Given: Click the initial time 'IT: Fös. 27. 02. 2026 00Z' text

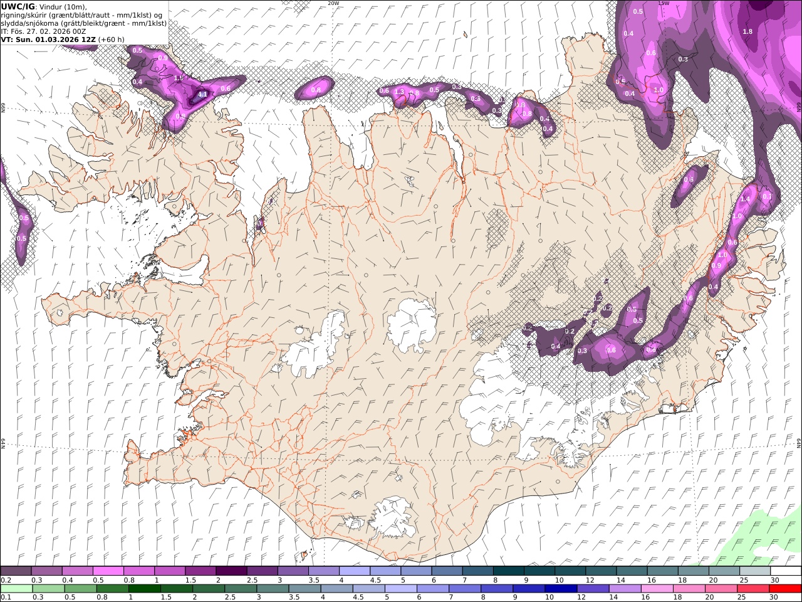Looking at the screenshot, I should pyautogui.click(x=44, y=31).
